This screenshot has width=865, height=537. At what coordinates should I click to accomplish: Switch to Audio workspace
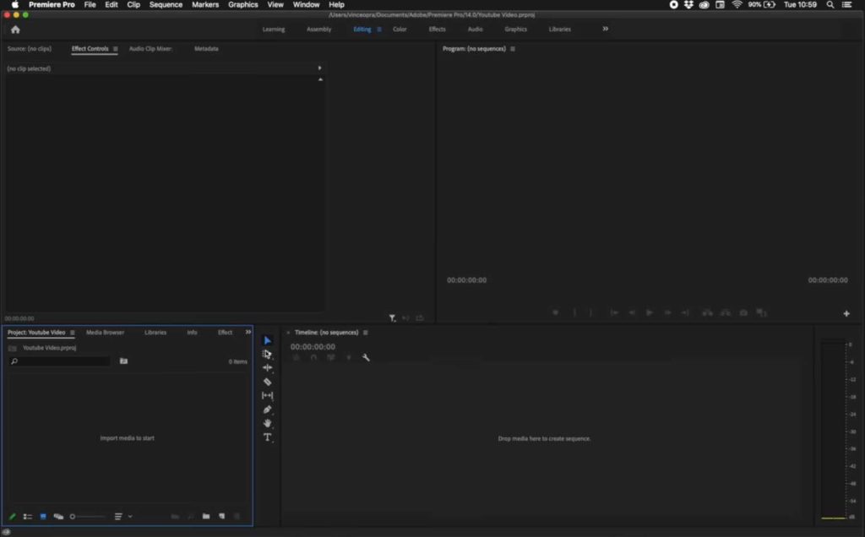pos(475,30)
